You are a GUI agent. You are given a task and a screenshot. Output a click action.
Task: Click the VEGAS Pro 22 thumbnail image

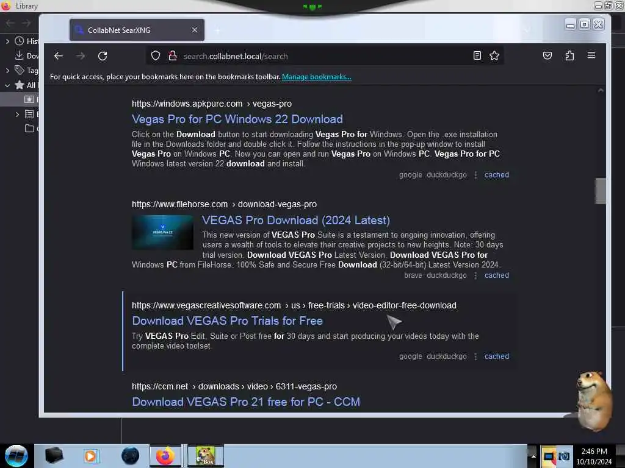point(162,232)
